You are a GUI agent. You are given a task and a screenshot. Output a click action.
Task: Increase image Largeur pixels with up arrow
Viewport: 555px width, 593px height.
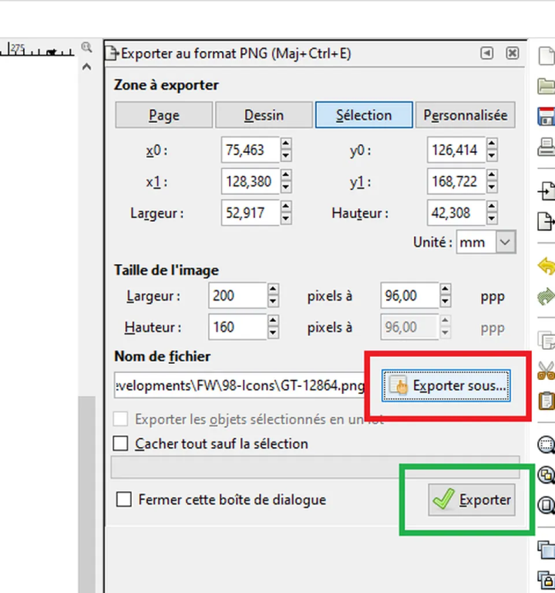pyautogui.click(x=273, y=290)
